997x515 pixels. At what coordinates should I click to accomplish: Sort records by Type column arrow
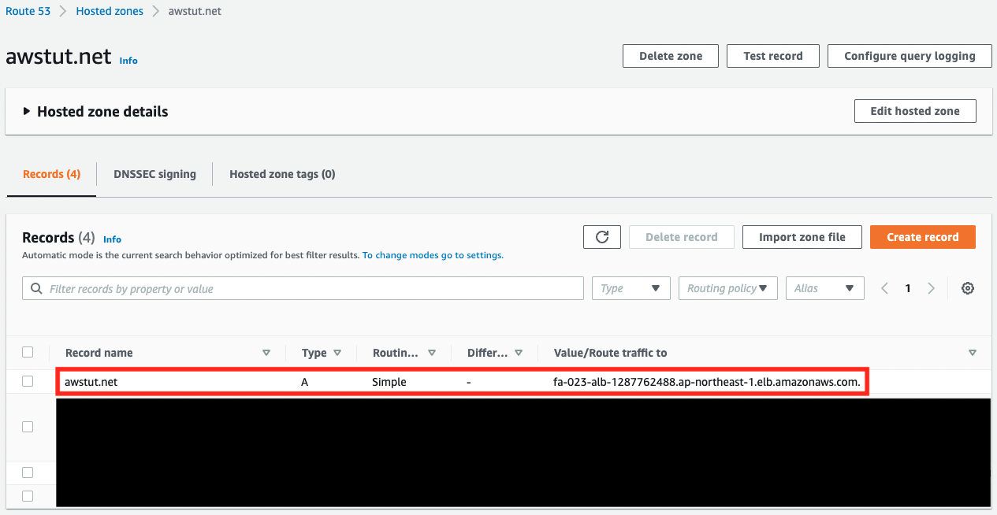[337, 353]
